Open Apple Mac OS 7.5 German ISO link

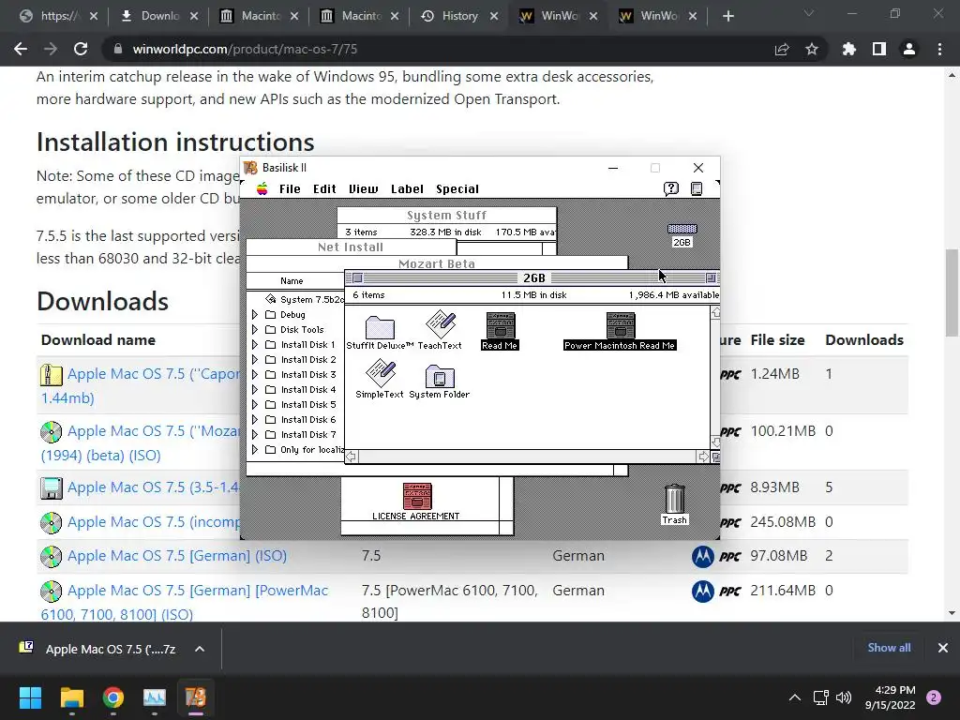[x=177, y=556]
